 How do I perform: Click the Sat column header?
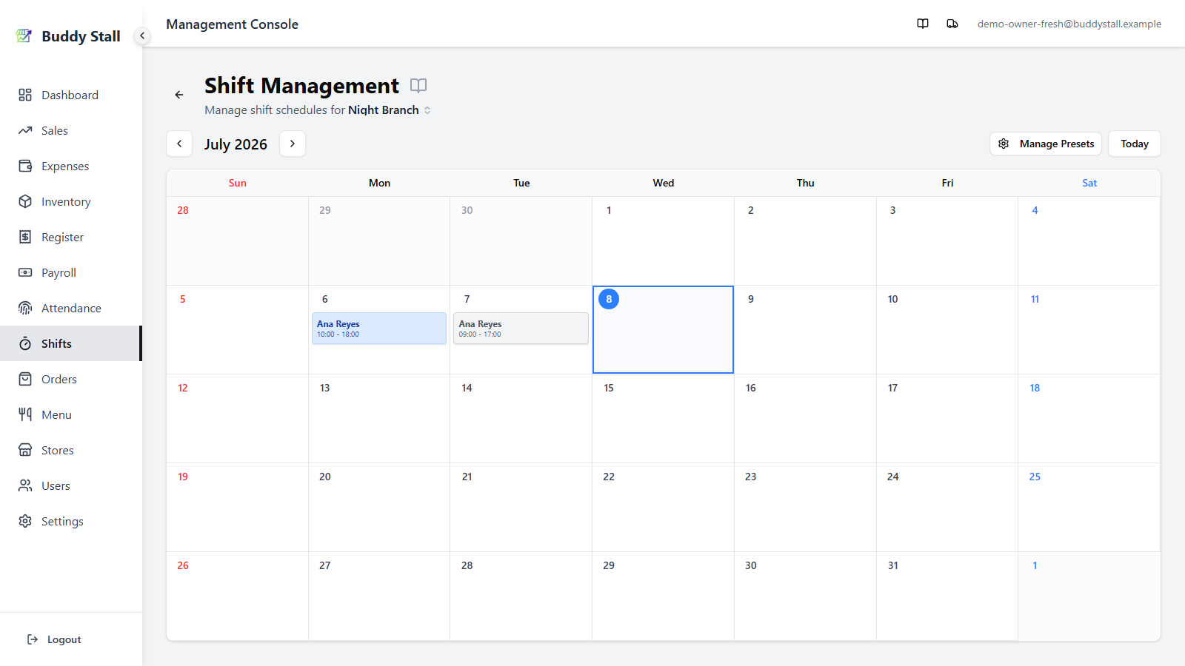tap(1089, 183)
